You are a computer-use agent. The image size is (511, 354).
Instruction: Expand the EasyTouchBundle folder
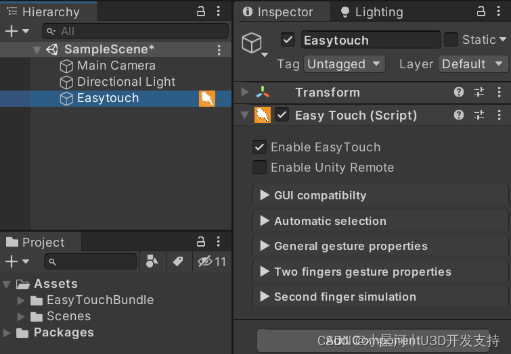point(21,300)
